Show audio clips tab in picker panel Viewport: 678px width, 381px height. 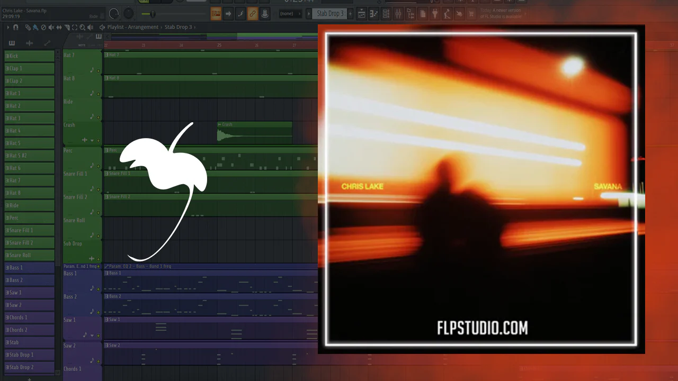point(30,43)
